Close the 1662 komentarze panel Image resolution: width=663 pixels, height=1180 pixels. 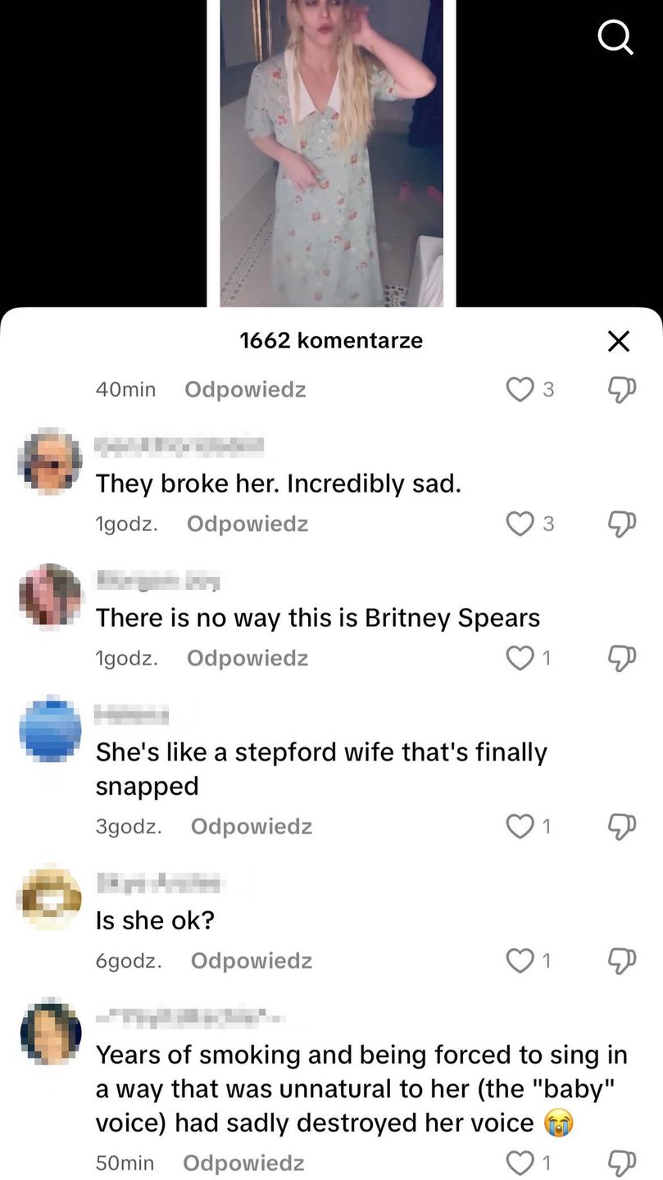tap(619, 341)
